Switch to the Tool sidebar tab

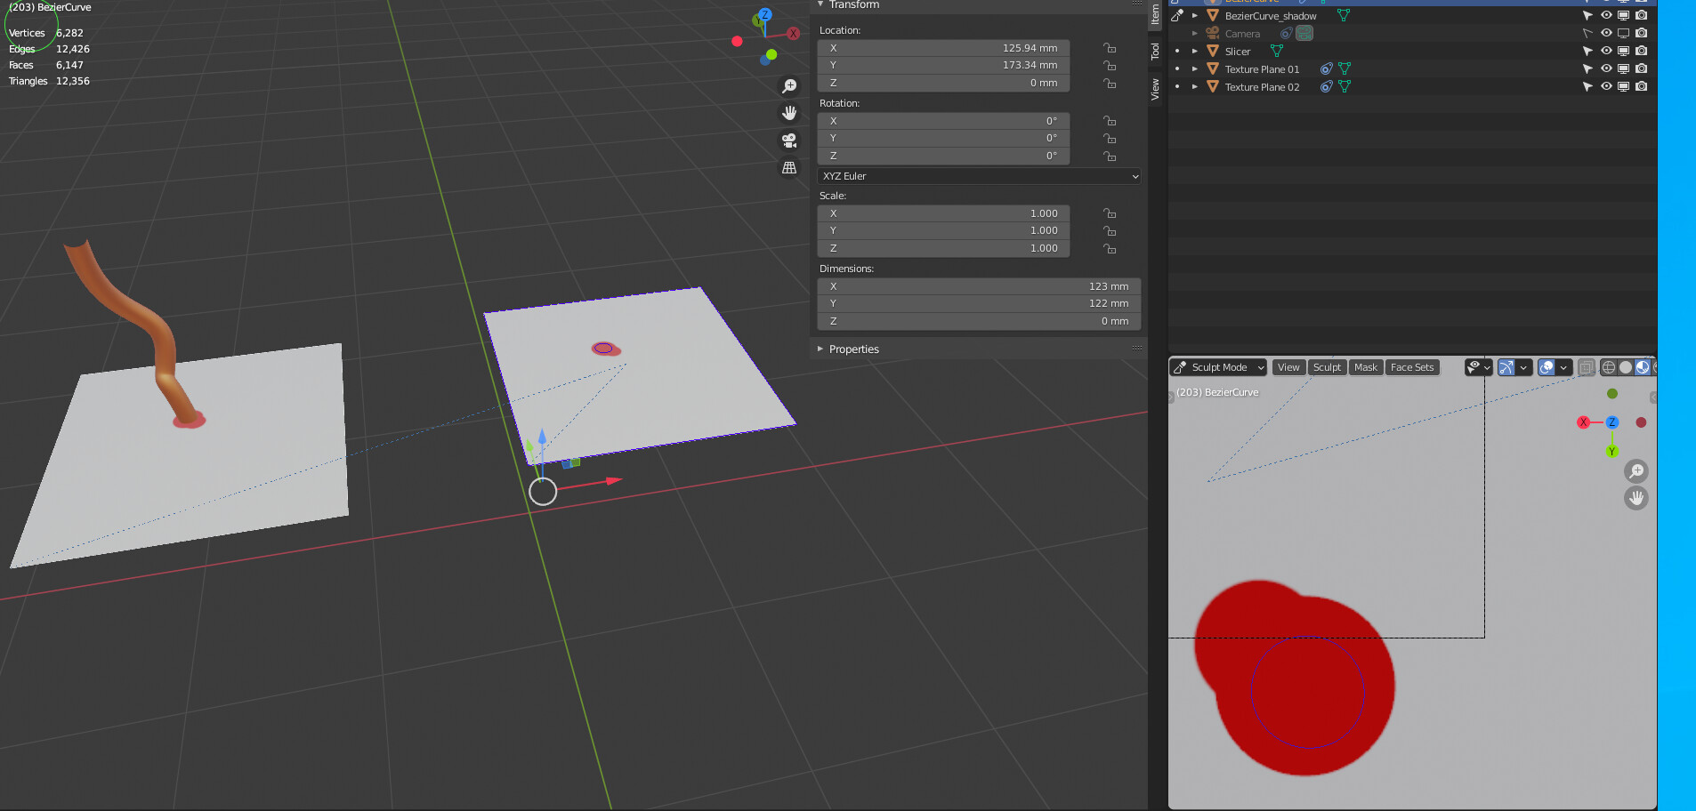pos(1155,52)
